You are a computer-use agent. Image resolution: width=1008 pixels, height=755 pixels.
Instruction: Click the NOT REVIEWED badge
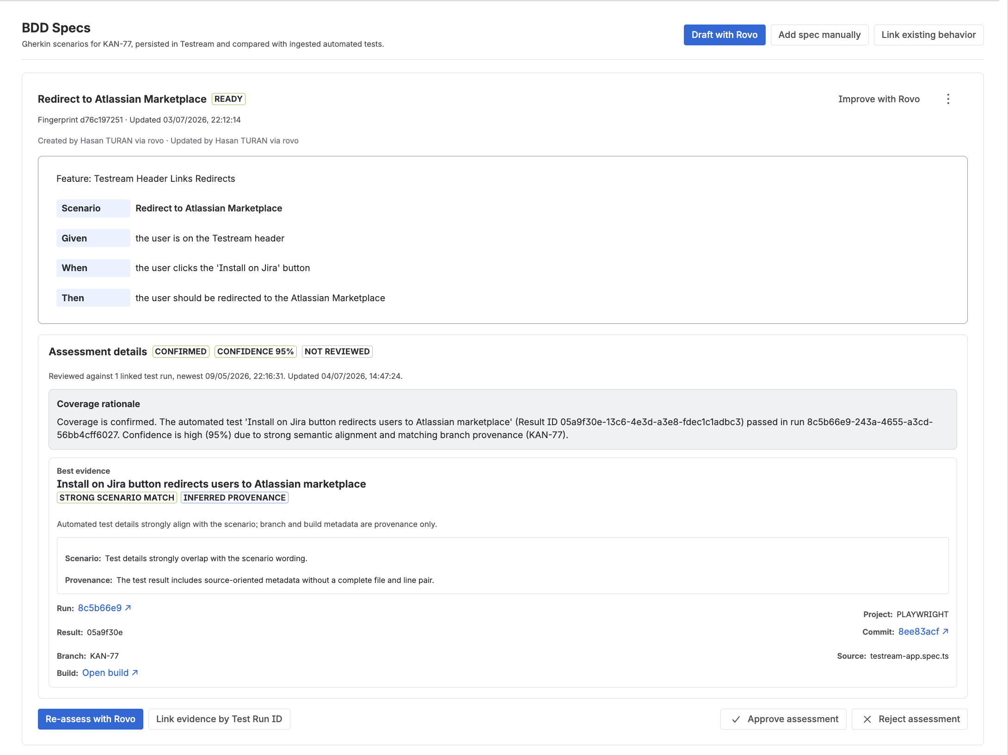(x=337, y=352)
